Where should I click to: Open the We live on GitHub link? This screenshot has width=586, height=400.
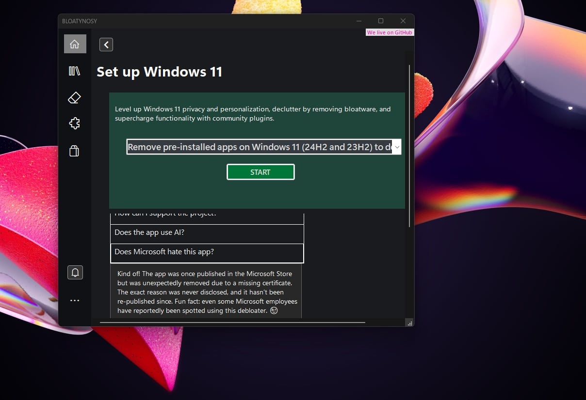pyautogui.click(x=390, y=32)
